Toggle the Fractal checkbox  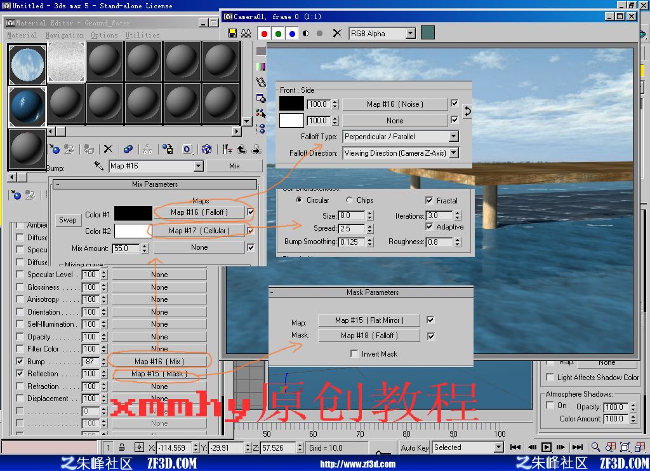click(429, 200)
